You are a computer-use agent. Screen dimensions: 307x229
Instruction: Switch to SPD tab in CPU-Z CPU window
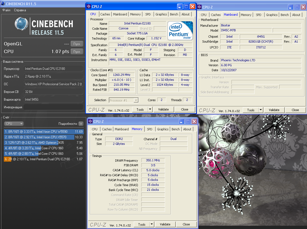coord(148,14)
